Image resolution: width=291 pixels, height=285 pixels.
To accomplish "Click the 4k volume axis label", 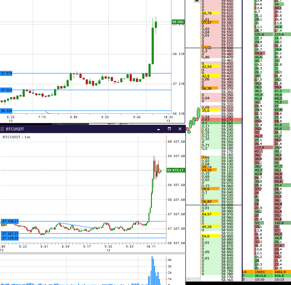I will pos(170,260).
